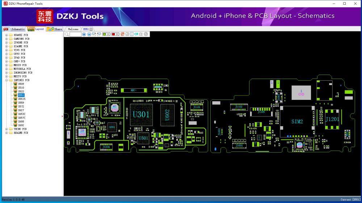Click the zoom out minus icon
This screenshot has width=362, height=203.
(x=89, y=34)
